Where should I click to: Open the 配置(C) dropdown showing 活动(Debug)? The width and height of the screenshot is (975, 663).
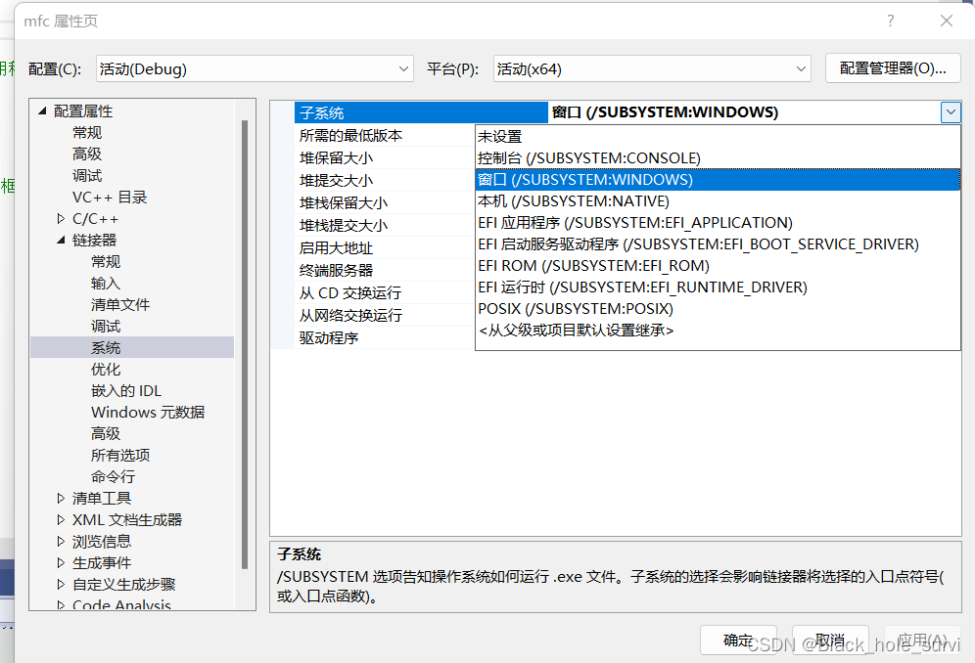402,68
